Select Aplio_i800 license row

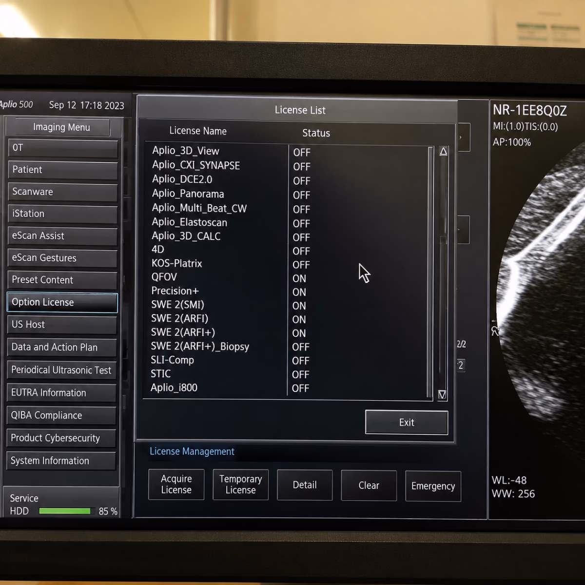288,388
